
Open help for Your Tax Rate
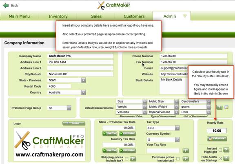(186, 151)
